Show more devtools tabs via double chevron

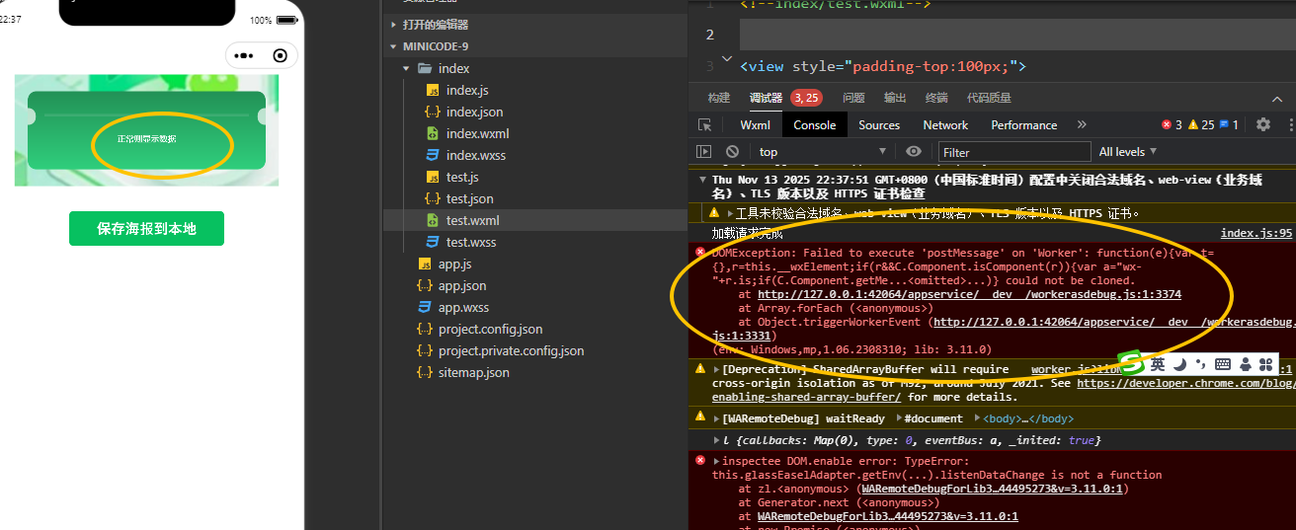(x=1082, y=124)
